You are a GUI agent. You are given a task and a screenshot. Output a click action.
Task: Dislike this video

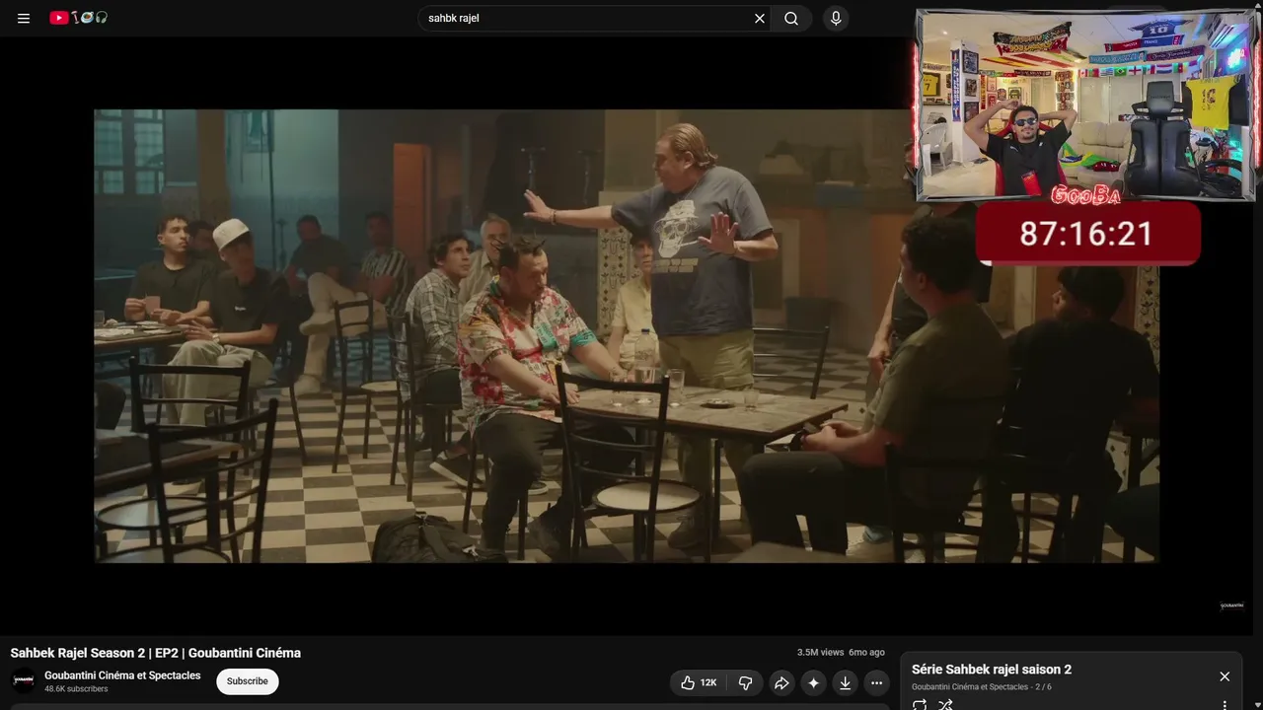745,682
